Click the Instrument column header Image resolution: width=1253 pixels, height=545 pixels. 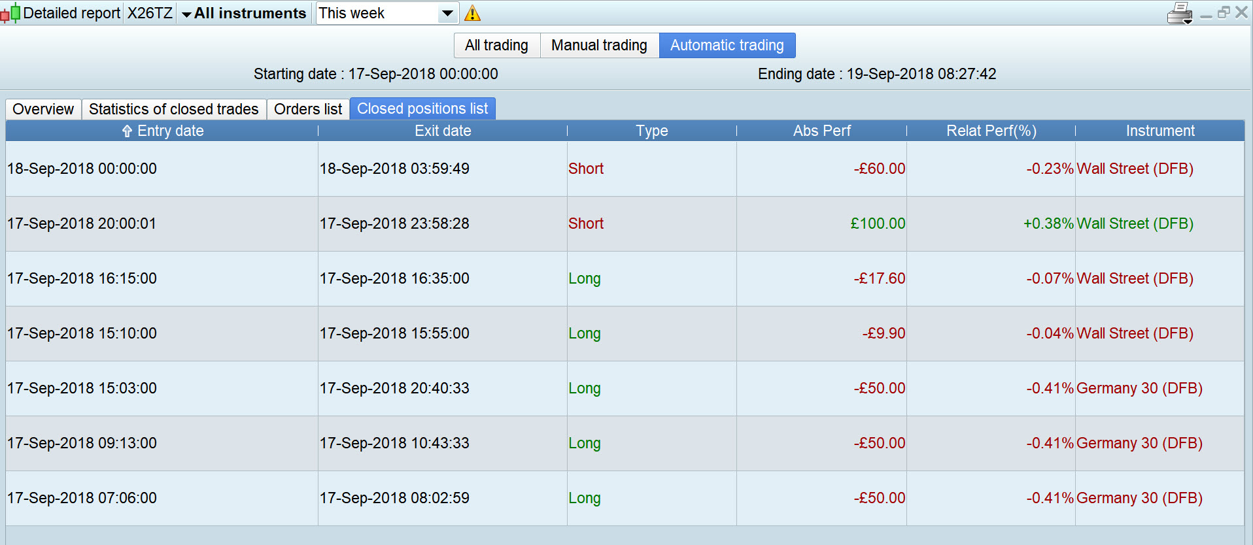coord(1159,131)
